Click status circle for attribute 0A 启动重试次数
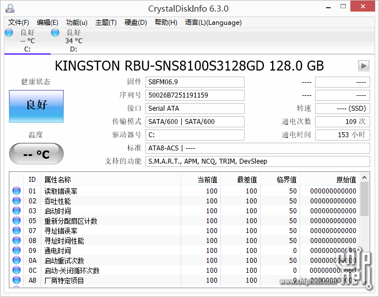379x297 pixels. click(x=17, y=260)
